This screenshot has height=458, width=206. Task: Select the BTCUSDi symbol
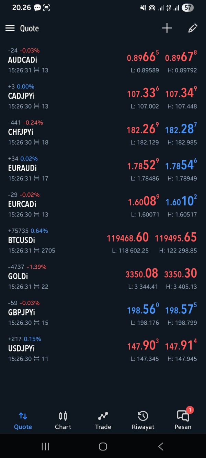[22, 240]
